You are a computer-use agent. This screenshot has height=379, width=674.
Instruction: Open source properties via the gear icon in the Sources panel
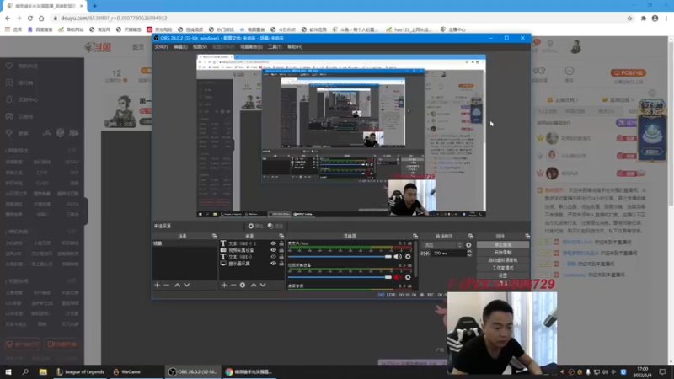coord(243,285)
